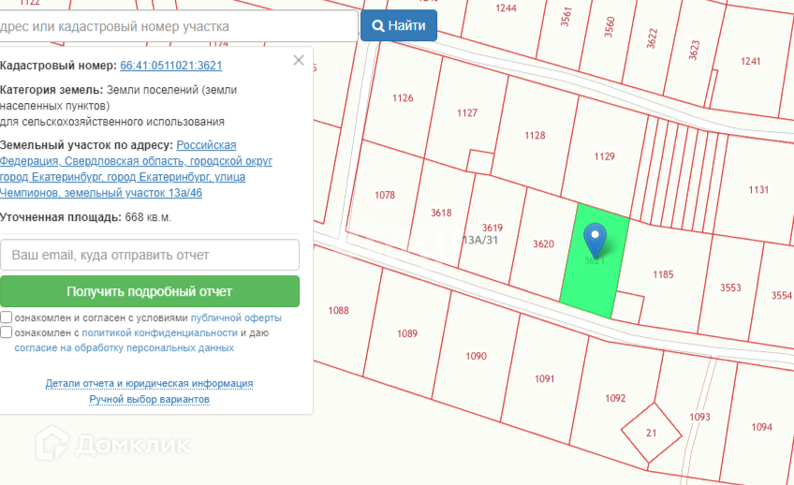Select parcel 1090 on the map

point(476,356)
